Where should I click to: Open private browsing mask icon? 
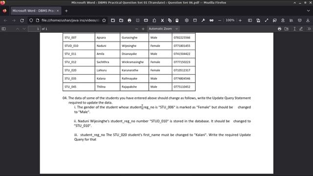coord(211,21)
